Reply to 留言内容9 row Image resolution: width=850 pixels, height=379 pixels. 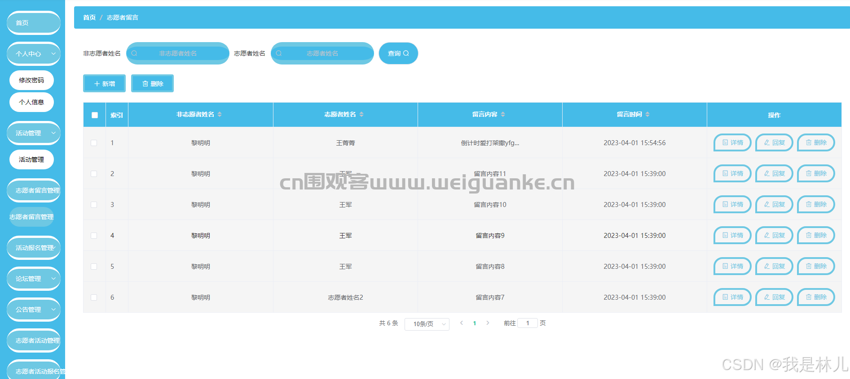[x=774, y=235]
